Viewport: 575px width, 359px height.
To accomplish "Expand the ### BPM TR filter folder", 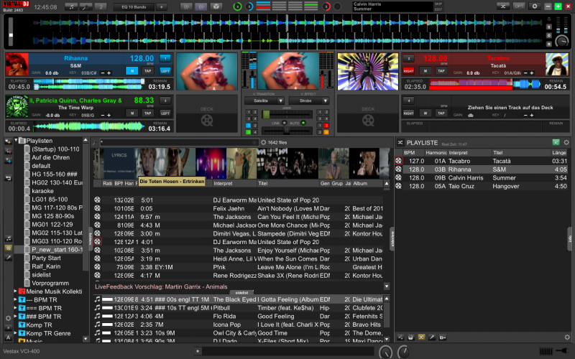I will pyautogui.click(x=15, y=317).
